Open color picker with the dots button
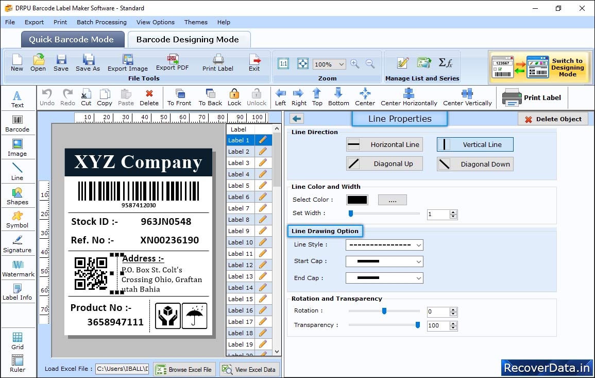Viewport: 595px width, 378px height. click(393, 200)
